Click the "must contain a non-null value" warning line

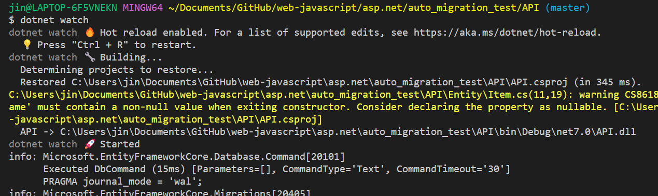[x=333, y=107]
